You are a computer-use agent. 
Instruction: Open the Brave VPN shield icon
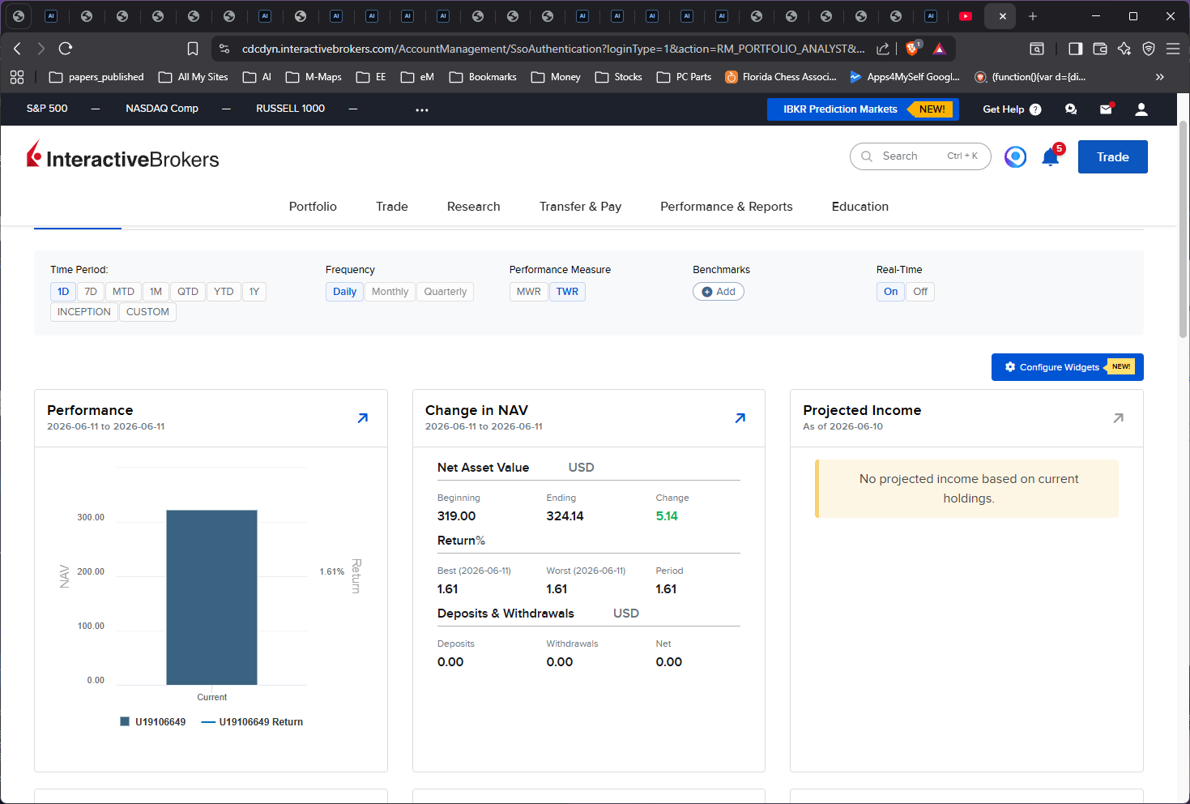[x=1148, y=49]
